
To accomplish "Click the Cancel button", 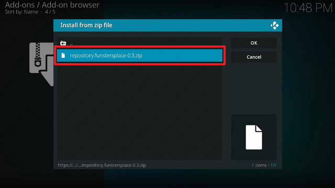I will click(254, 57).
